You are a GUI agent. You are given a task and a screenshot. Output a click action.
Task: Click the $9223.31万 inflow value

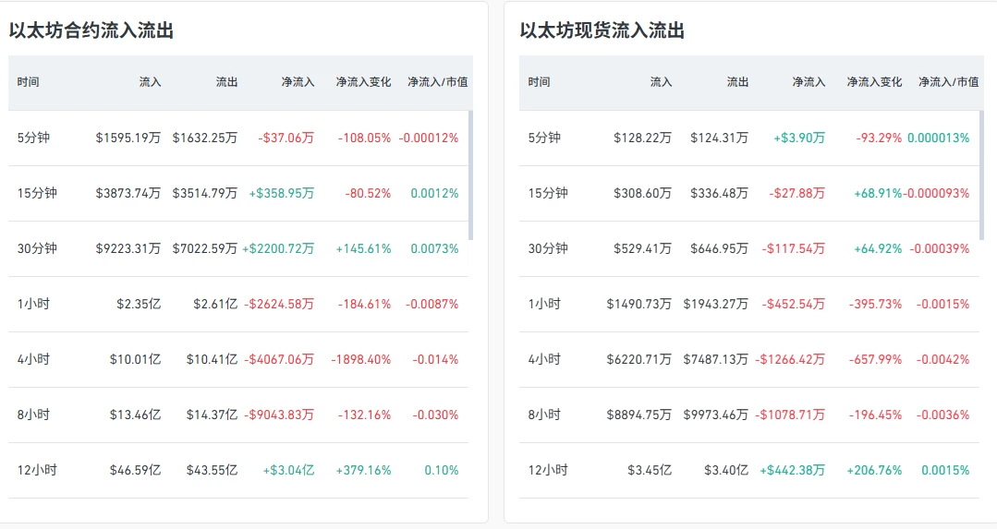[x=128, y=248]
